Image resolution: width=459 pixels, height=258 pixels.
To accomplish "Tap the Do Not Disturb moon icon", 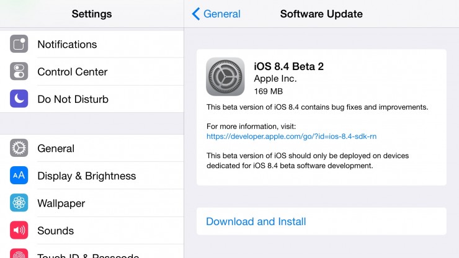I will coord(19,99).
